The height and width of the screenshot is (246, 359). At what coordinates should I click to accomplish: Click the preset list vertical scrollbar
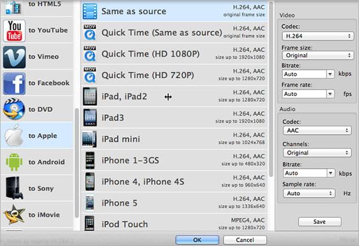(271, 89)
